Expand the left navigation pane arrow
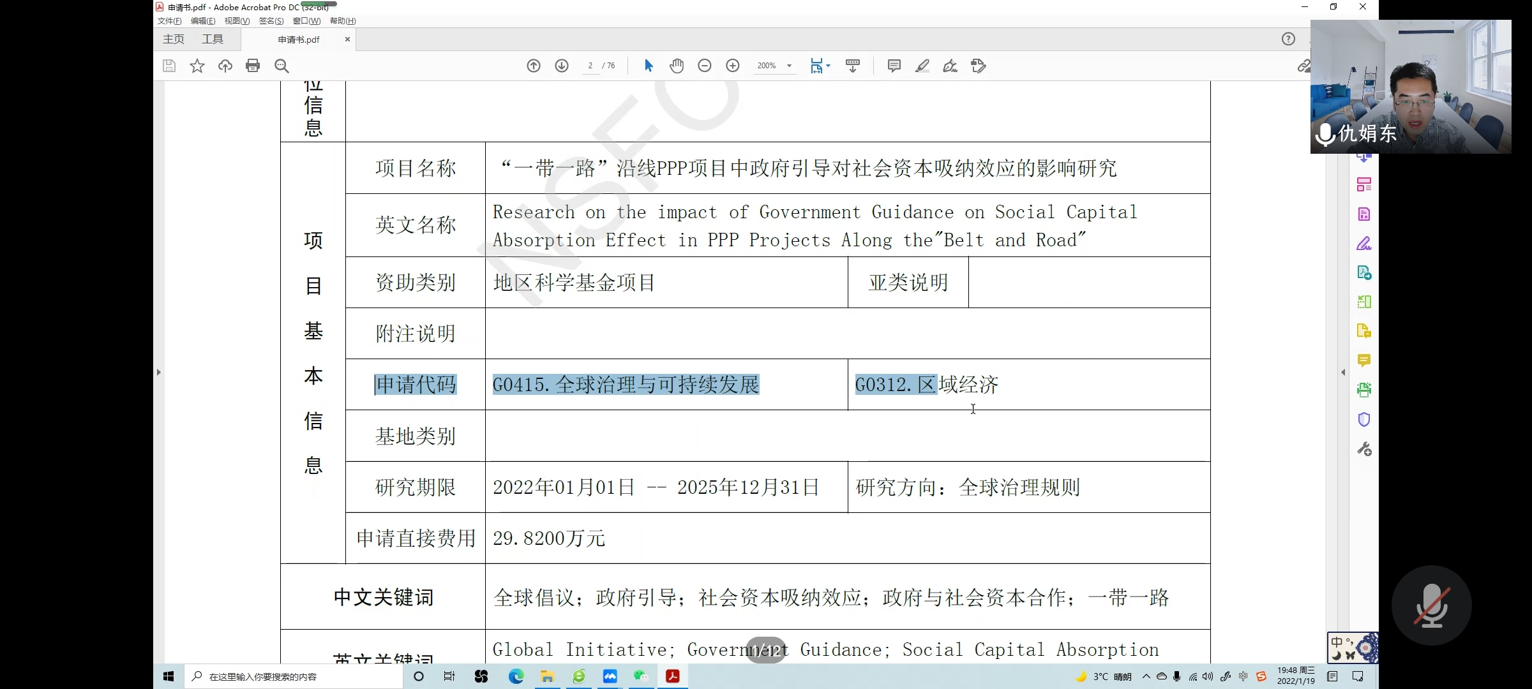Screen dimensions: 1532x689 159,372
